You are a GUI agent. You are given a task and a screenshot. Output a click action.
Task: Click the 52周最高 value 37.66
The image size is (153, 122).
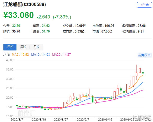point(142,26)
